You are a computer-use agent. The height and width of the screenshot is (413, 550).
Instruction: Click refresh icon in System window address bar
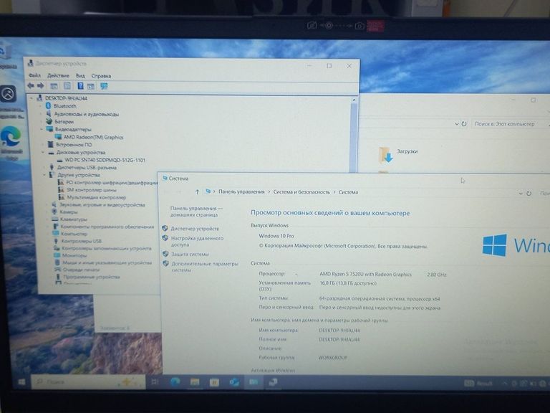point(529,194)
